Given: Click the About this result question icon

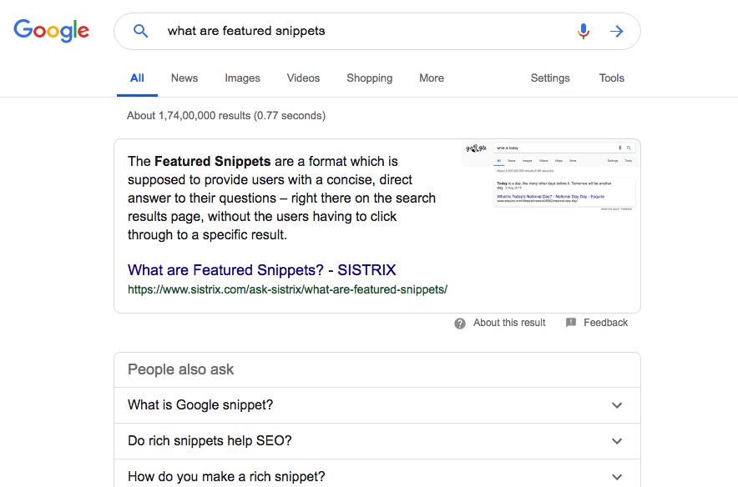Looking at the screenshot, I should coord(460,324).
